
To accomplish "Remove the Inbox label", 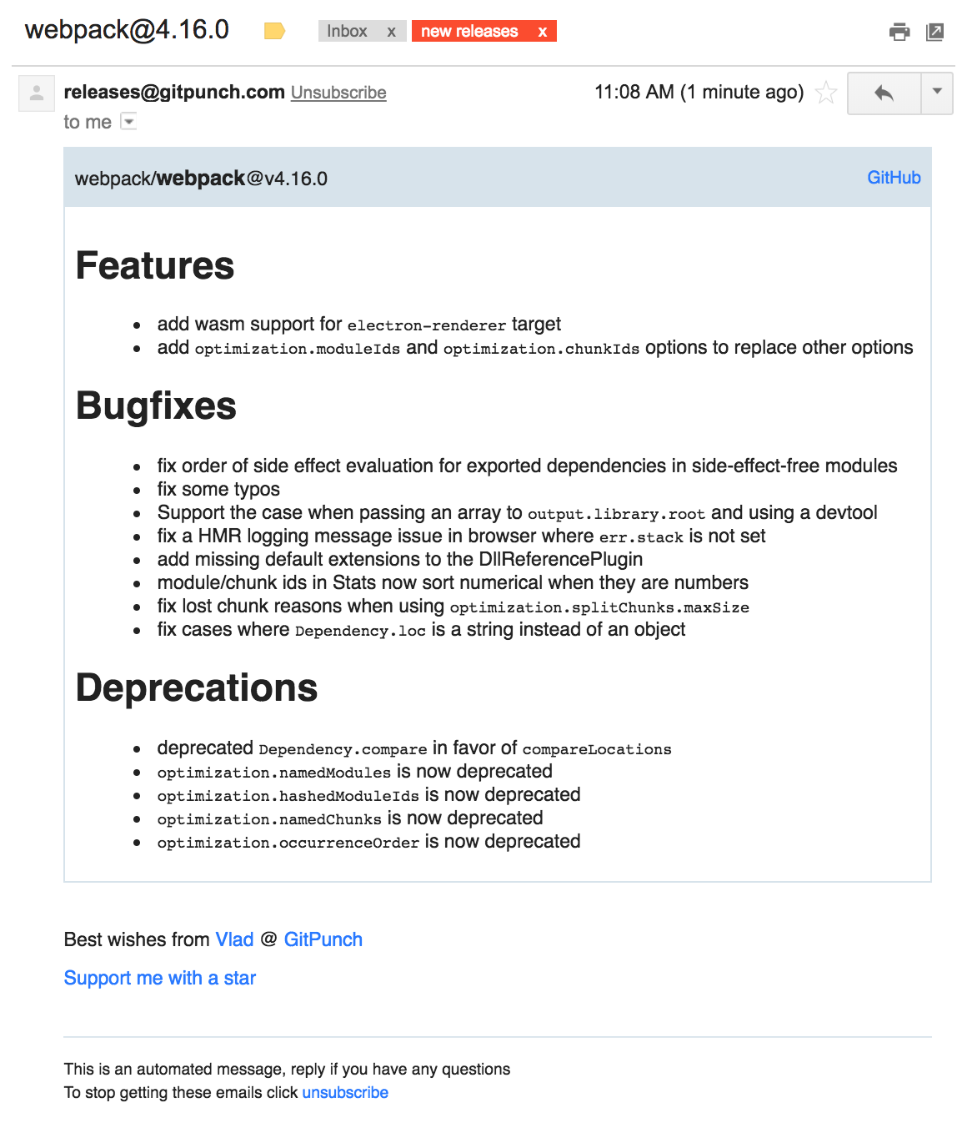I will click(x=391, y=32).
